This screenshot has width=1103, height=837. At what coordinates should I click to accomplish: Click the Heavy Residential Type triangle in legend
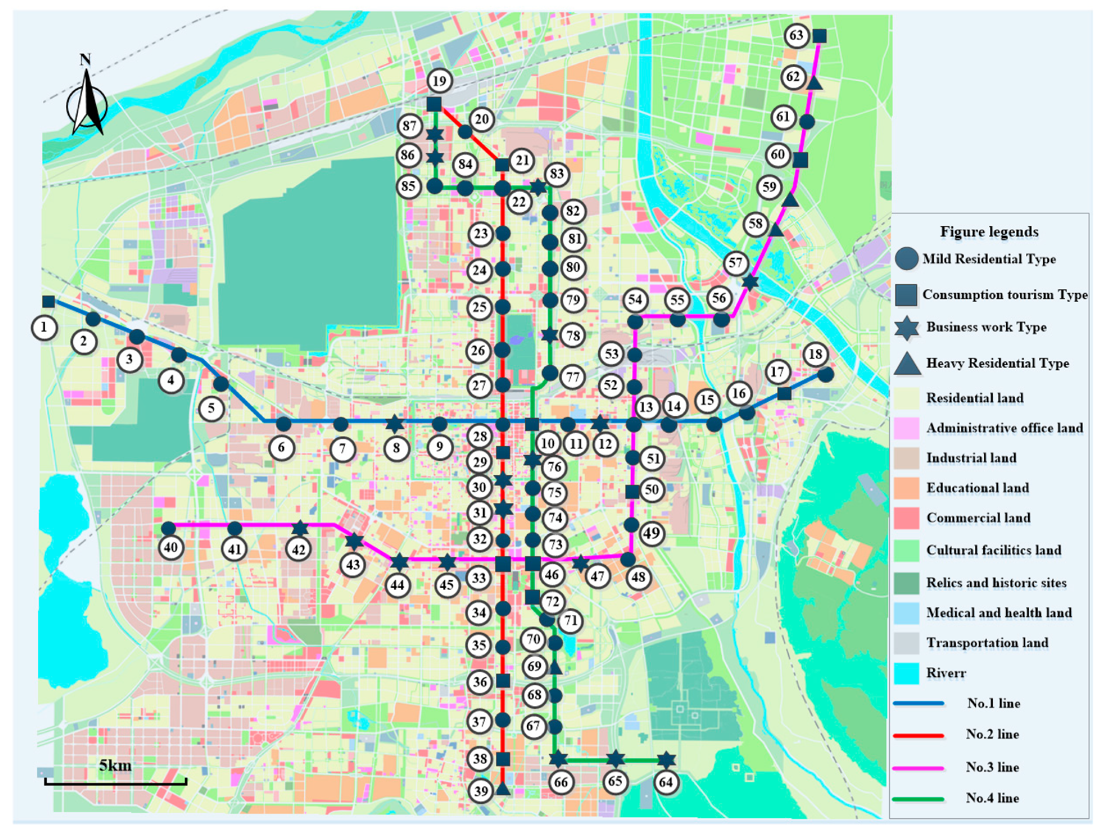[907, 364]
